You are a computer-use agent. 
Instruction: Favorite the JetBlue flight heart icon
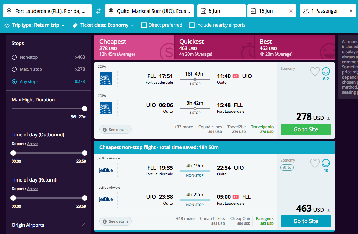coord(315,163)
